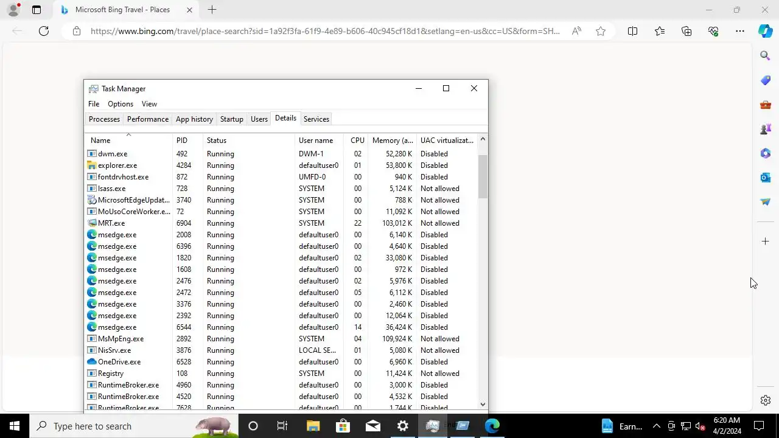
Task: Select explorer.exe process row
Action: tap(281, 165)
